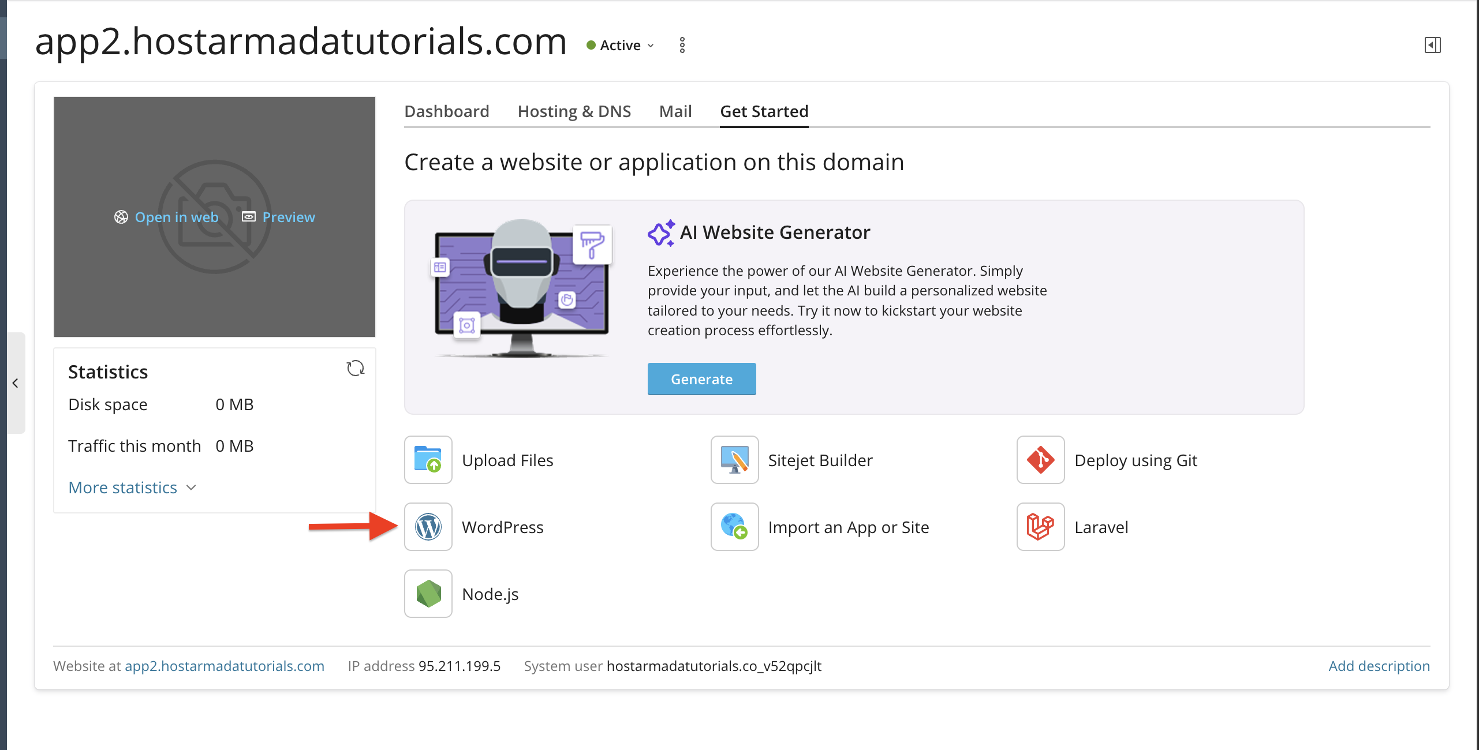This screenshot has height=750, width=1479.
Task: Click the WordPress icon
Action: point(428,527)
